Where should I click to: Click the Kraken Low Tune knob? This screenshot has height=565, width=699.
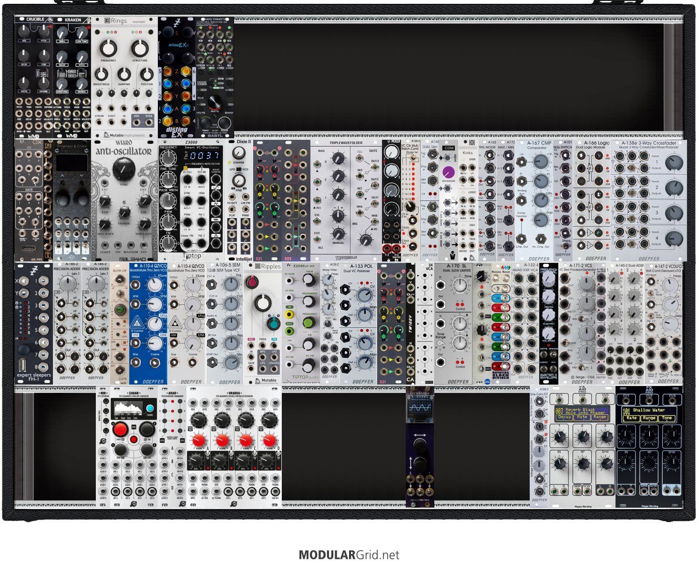click(82, 33)
